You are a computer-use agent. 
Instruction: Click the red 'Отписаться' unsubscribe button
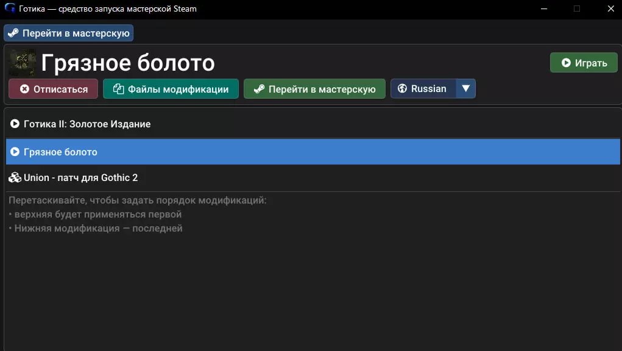(53, 89)
